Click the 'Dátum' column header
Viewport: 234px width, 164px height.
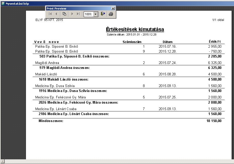point(168,42)
